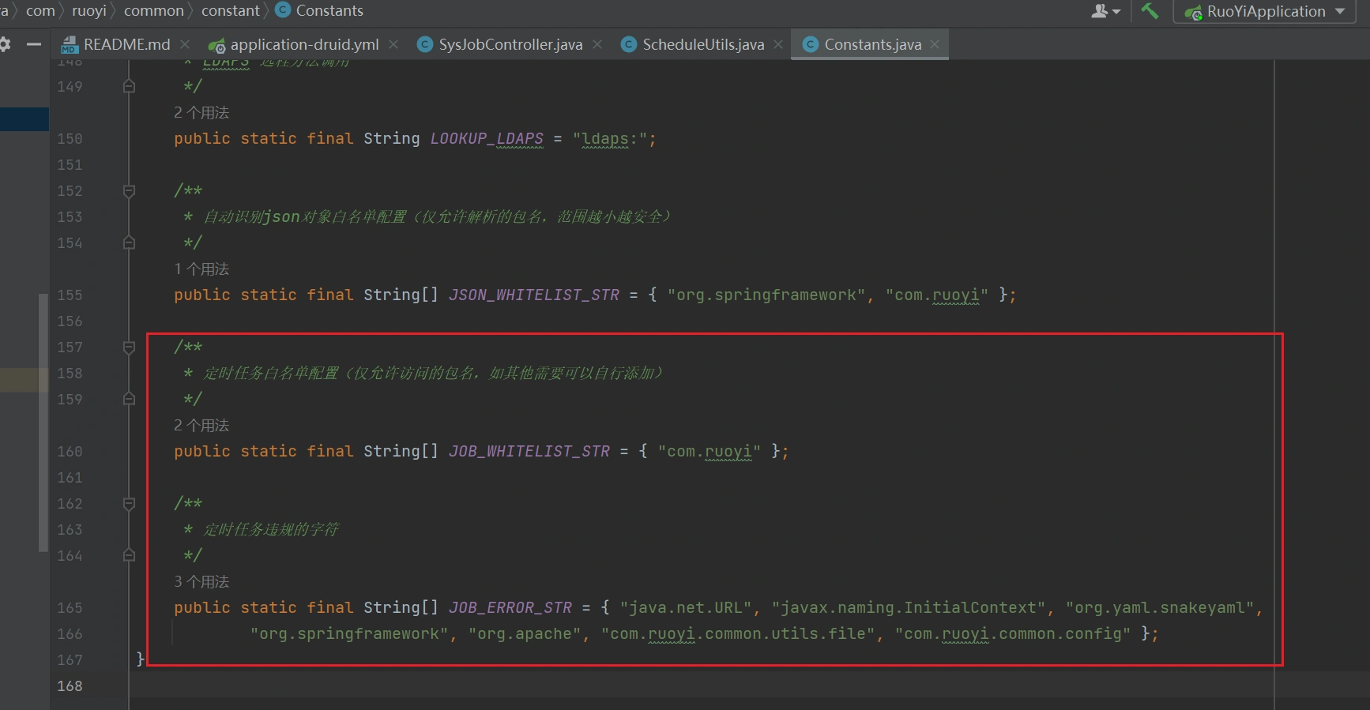
Task: Switch to the SysJobController.java tab
Action: coord(510,44)
